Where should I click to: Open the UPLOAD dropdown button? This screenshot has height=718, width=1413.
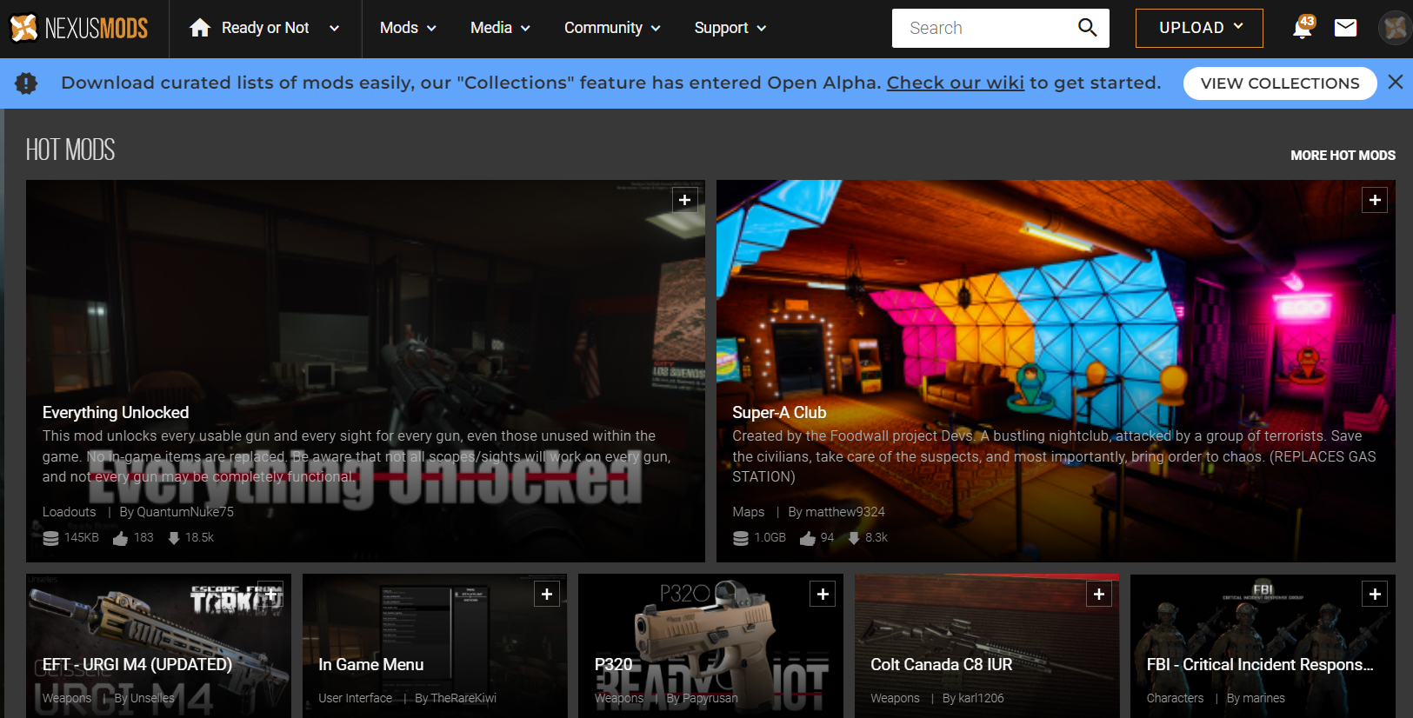[1199, 28]
